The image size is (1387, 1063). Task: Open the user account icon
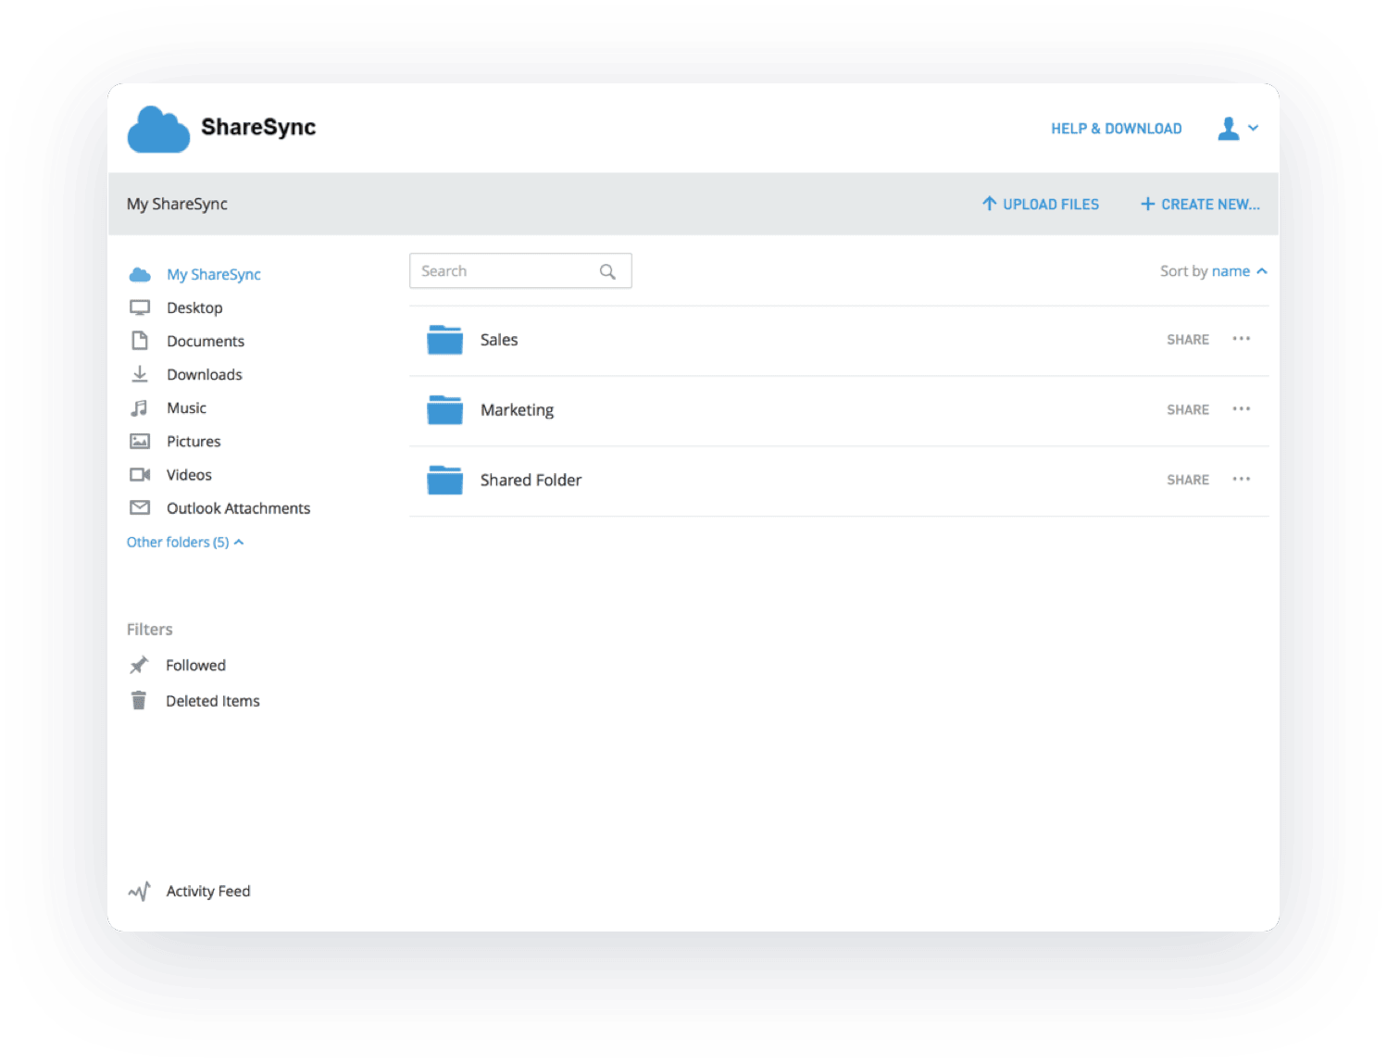pos(1228,129)
